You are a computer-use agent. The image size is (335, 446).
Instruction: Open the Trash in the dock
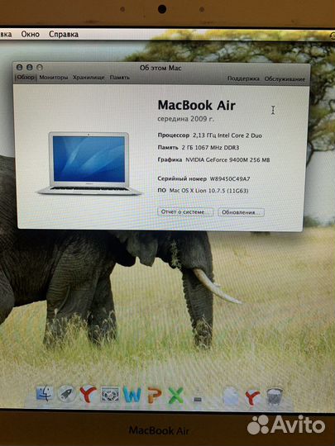coord(275,397)
